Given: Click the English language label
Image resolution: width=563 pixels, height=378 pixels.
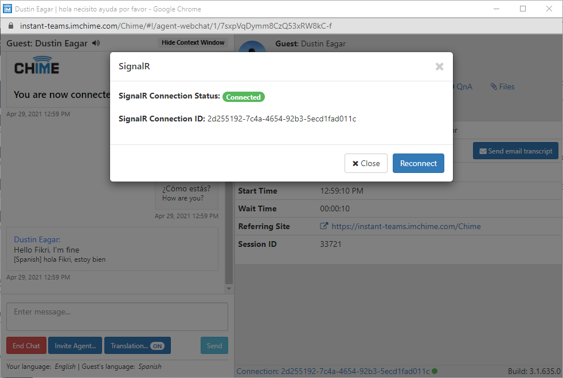Looking at the screenshot, I should tap(65, 367).
